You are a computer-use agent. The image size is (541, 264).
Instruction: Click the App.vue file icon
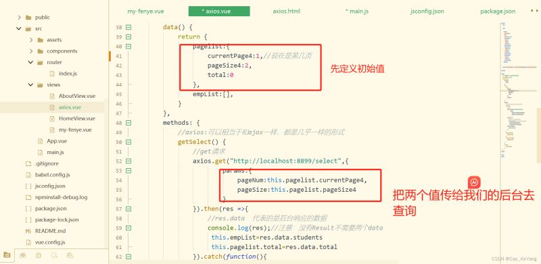point(41,141)
